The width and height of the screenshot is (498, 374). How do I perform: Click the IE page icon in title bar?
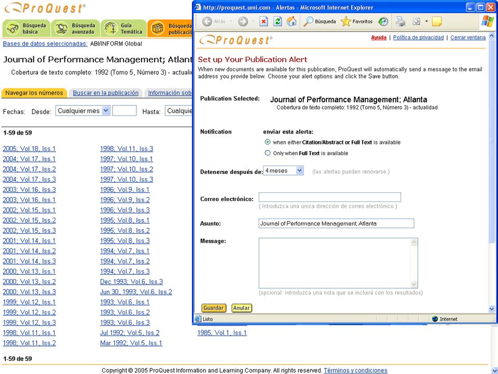point(198,7)
